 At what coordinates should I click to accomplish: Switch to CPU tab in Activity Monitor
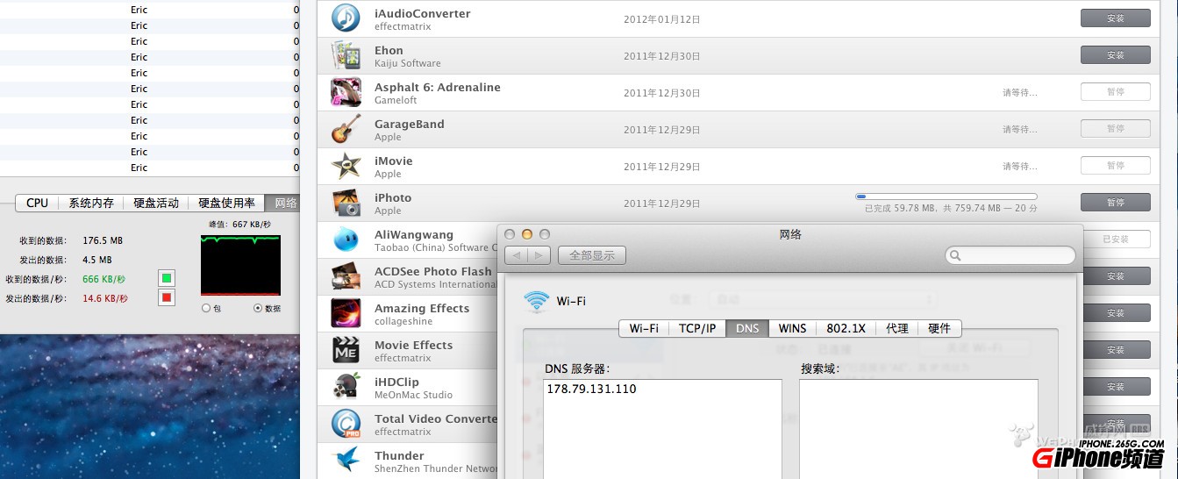(38, 203)
